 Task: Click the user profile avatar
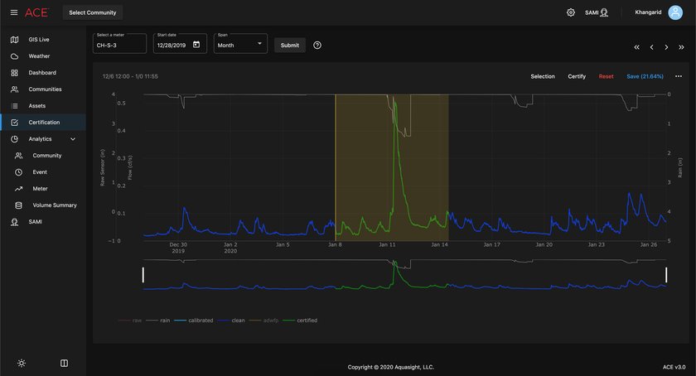(x=675, y=12)
